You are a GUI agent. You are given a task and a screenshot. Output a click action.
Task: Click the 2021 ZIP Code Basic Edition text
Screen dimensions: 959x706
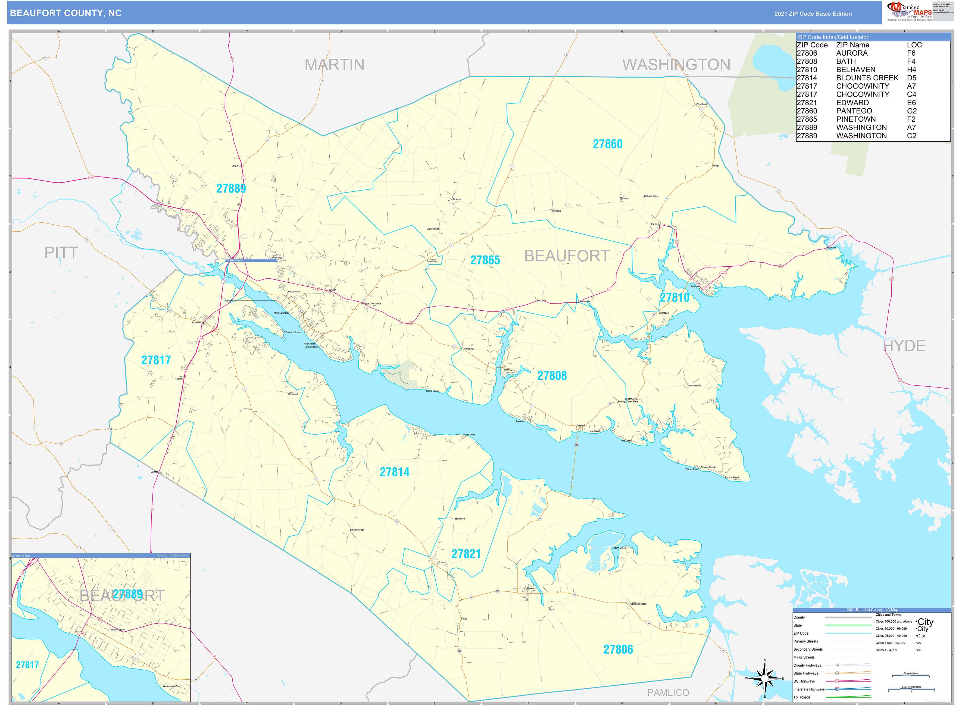pos(813,14)
